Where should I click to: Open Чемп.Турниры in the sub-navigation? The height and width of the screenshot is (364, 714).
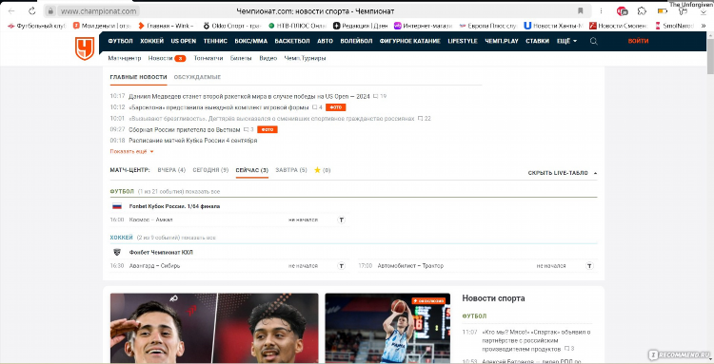(305, 58)
